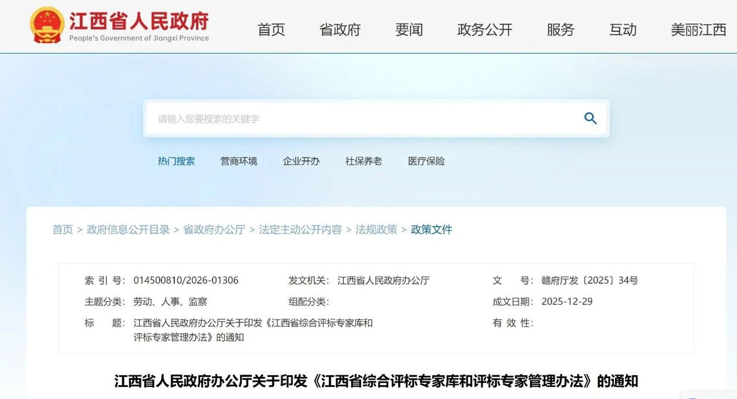Click the 政策文件 breadcrumb item
The width and height of the screenshot is (737, 399).
(431, 230)
